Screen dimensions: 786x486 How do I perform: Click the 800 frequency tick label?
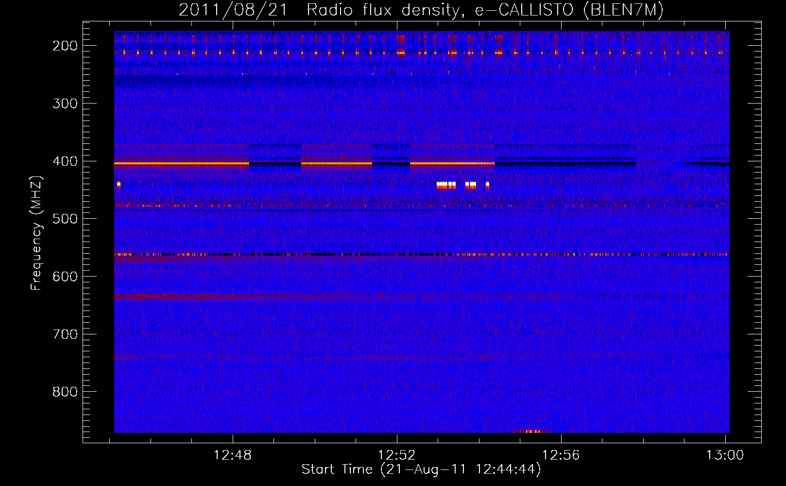point(65,392)
